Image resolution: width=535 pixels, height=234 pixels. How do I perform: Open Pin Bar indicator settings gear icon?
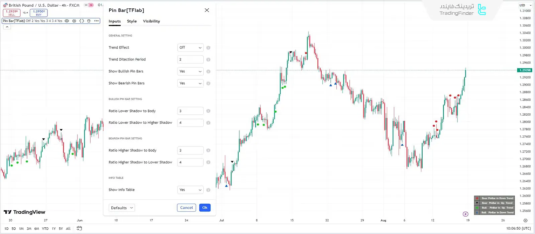click(74, 21)
